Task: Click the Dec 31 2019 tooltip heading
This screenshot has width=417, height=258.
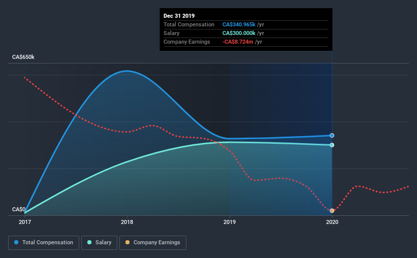Action: click(x=179, y=16)
